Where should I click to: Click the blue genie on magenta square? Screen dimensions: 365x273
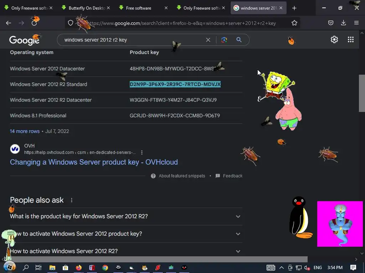[x=340, y=224]
